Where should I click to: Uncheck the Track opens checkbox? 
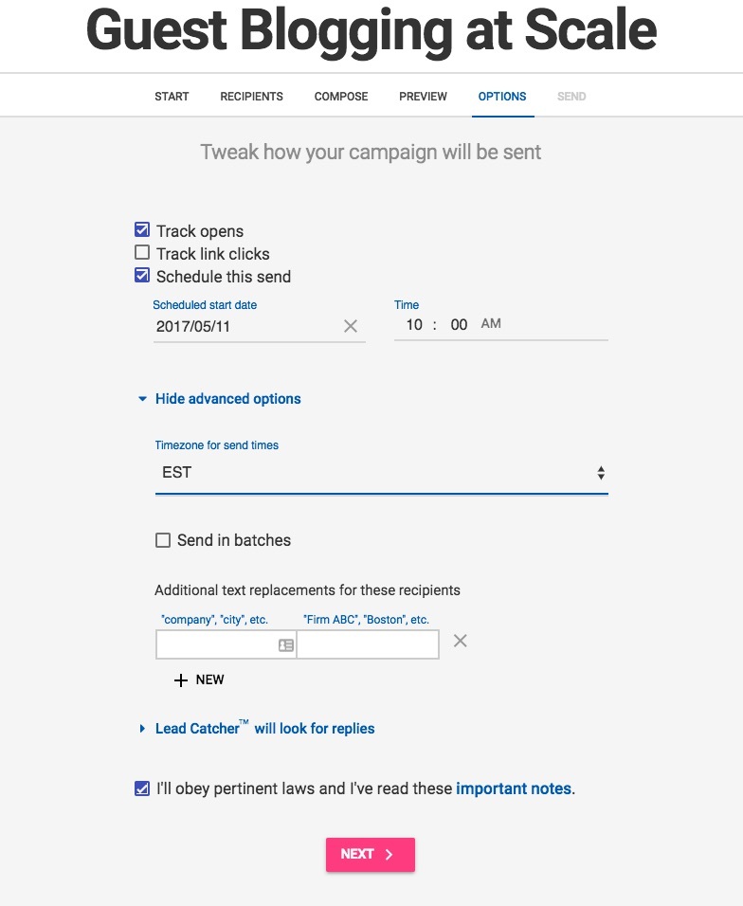click(142, 230)
